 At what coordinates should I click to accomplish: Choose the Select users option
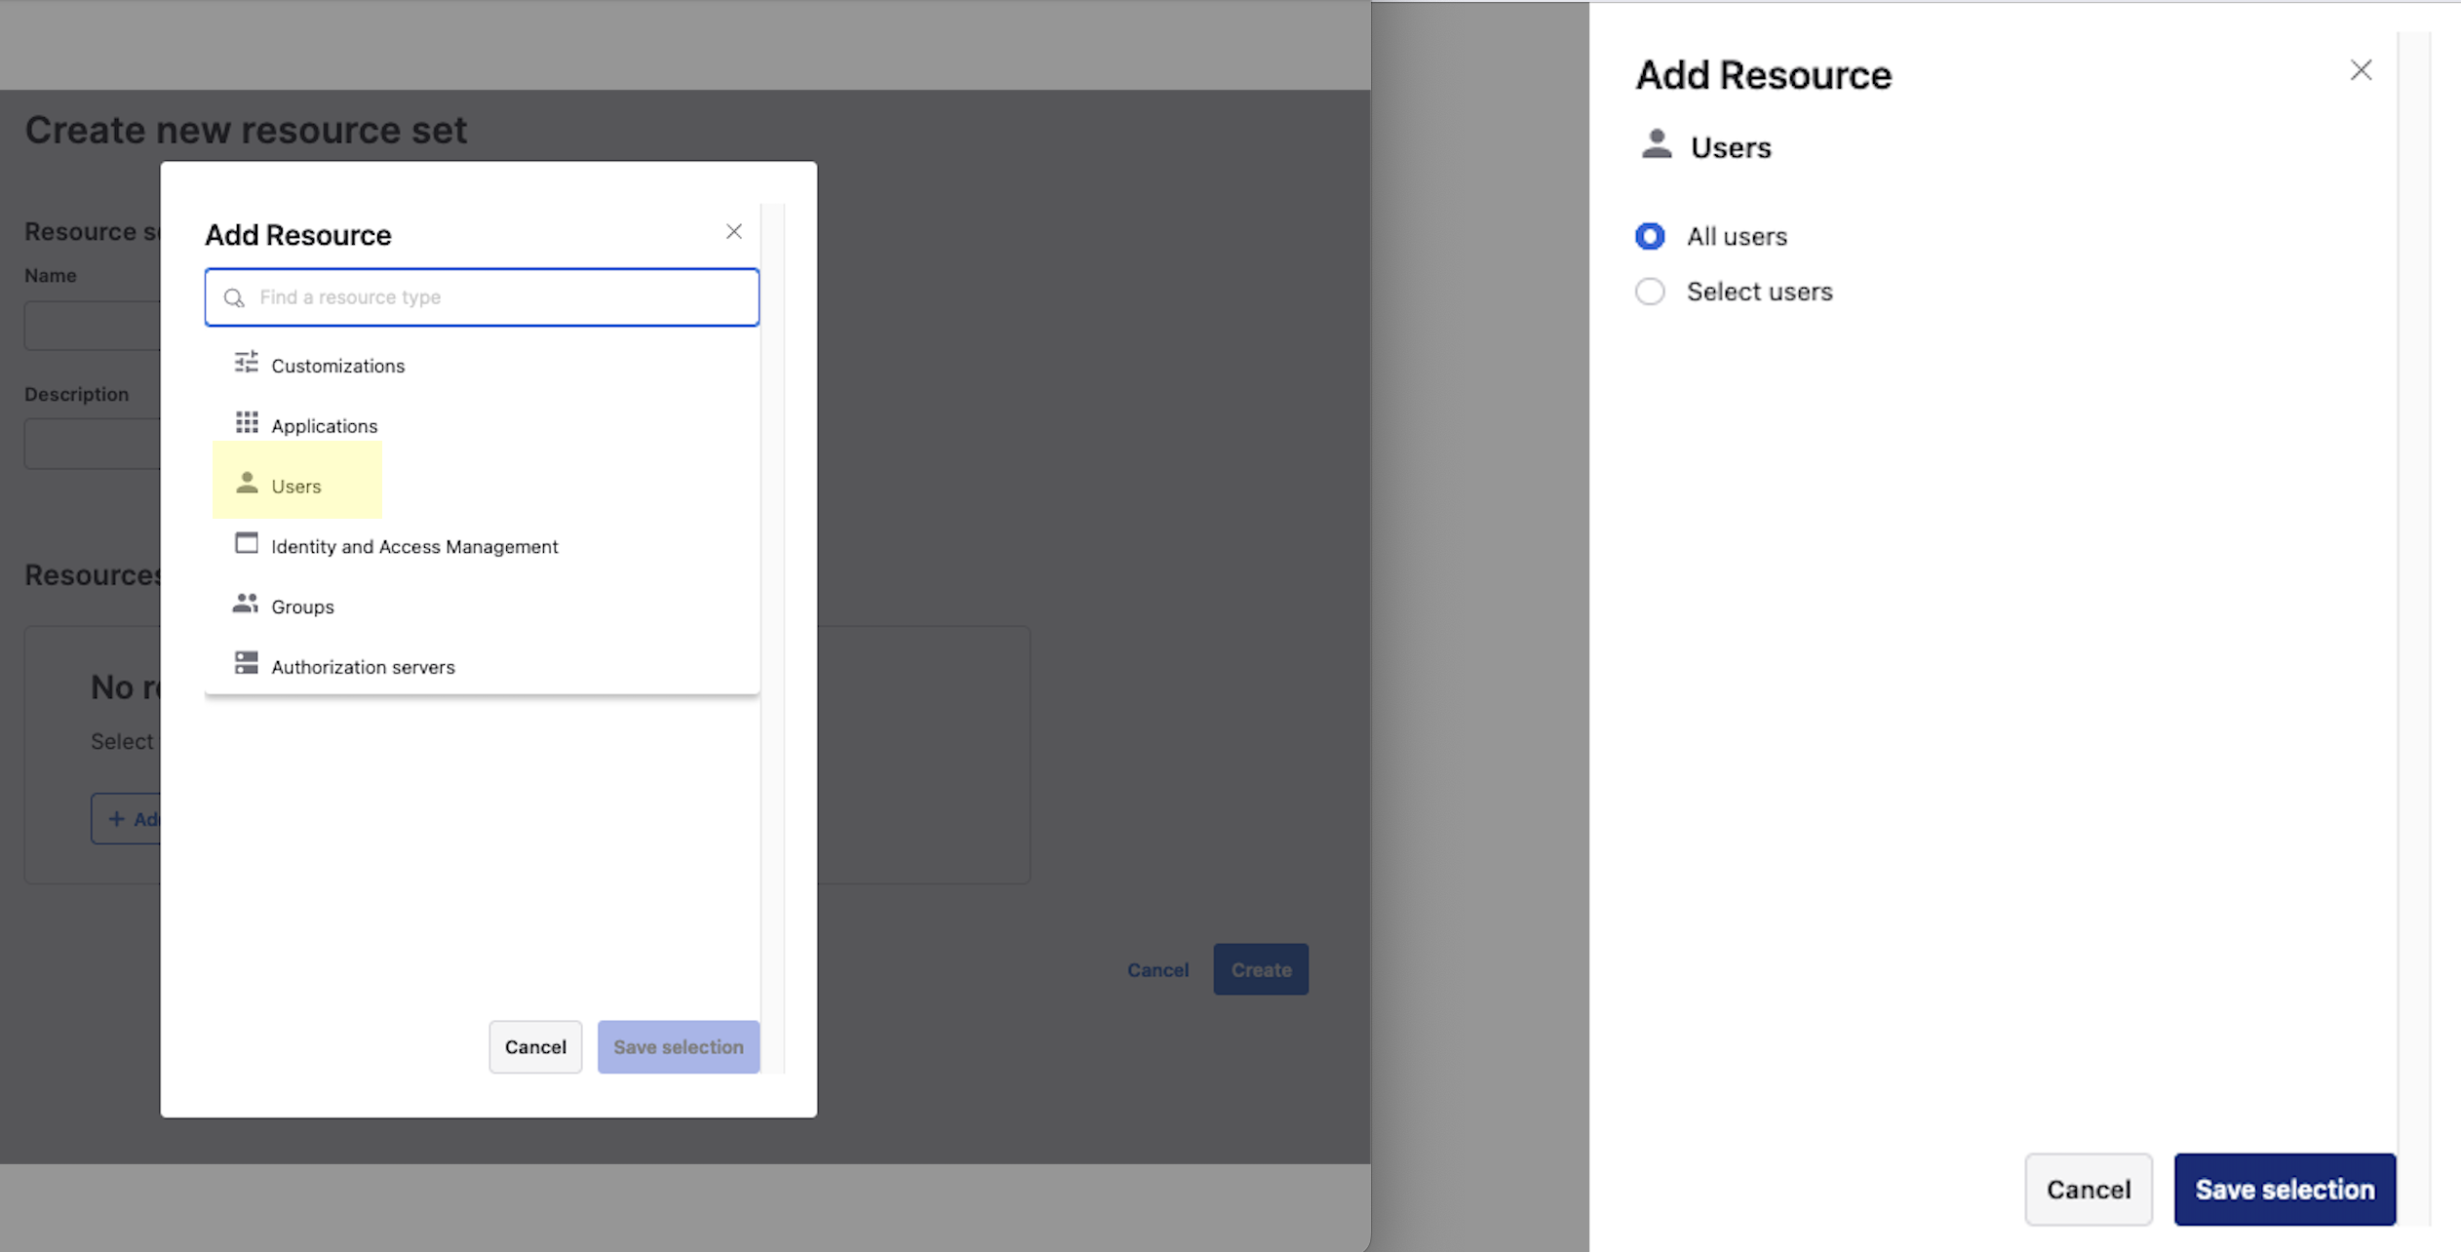pos(1650,291)
